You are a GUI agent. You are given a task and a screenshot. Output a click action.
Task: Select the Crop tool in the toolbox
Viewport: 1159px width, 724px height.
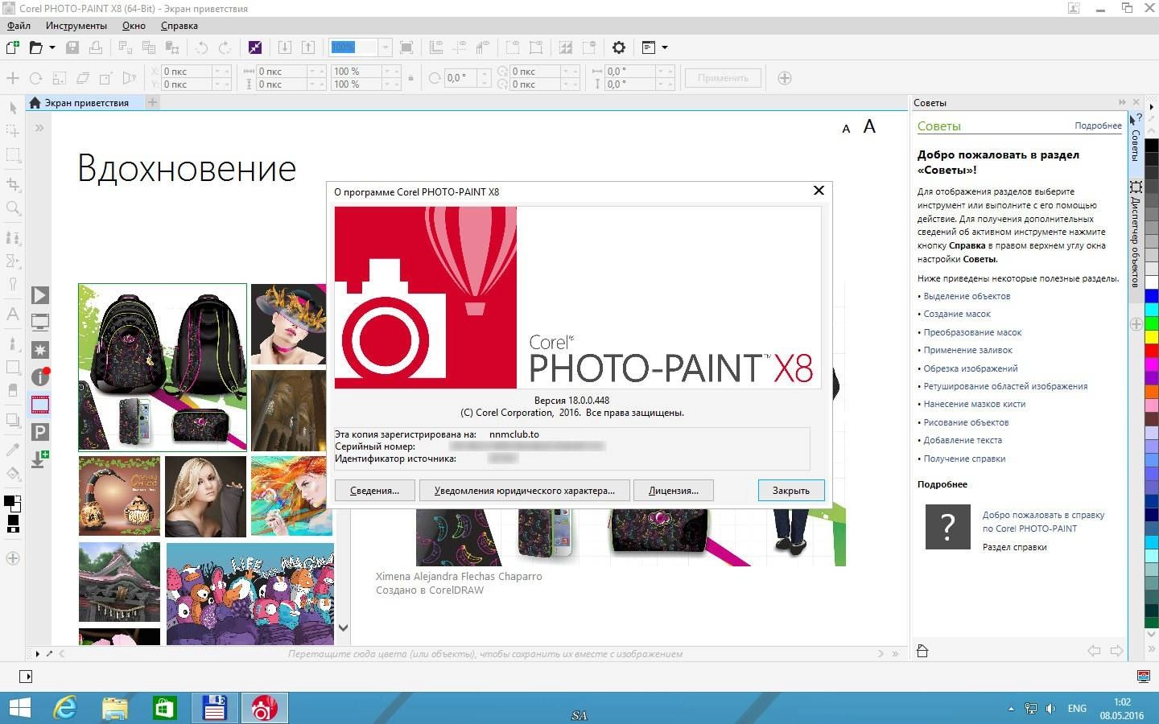click(13, 184)
